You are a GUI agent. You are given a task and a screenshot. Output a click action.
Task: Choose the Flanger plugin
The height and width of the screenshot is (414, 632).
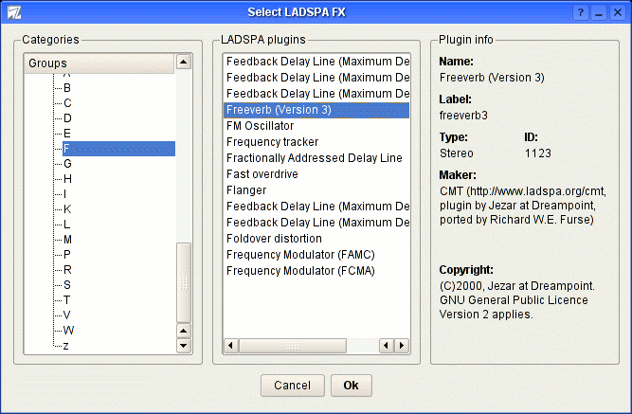click(x=246, y=190)
